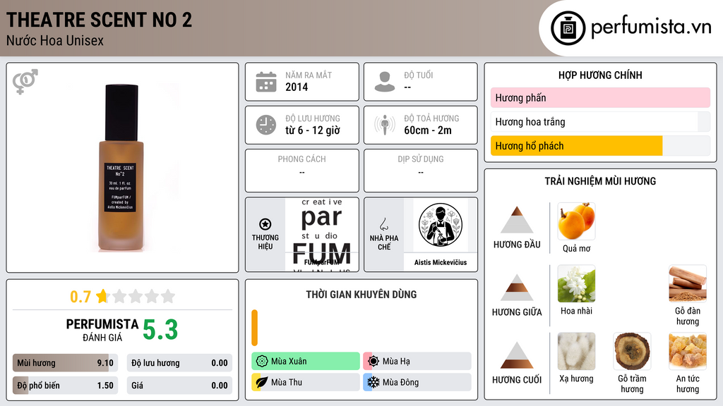This screenshot has height=406, width=723.
Task: Click the clock icon beside Độ lưu hương
Action: pyautogui.click(x=266, y=125)
